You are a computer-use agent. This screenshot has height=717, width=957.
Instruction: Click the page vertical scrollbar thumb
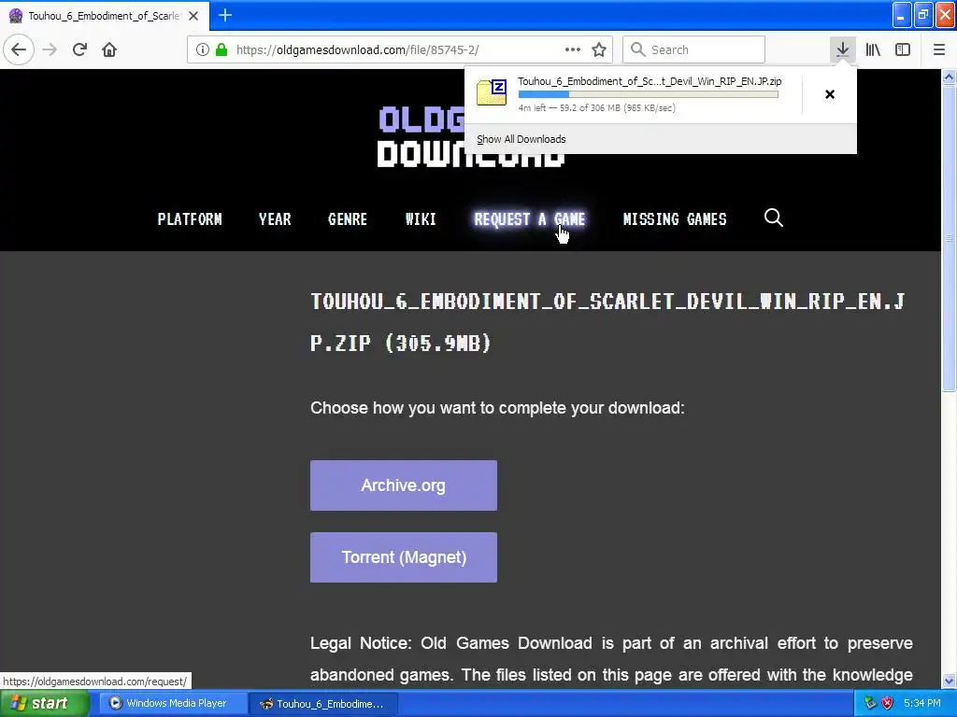949,238
